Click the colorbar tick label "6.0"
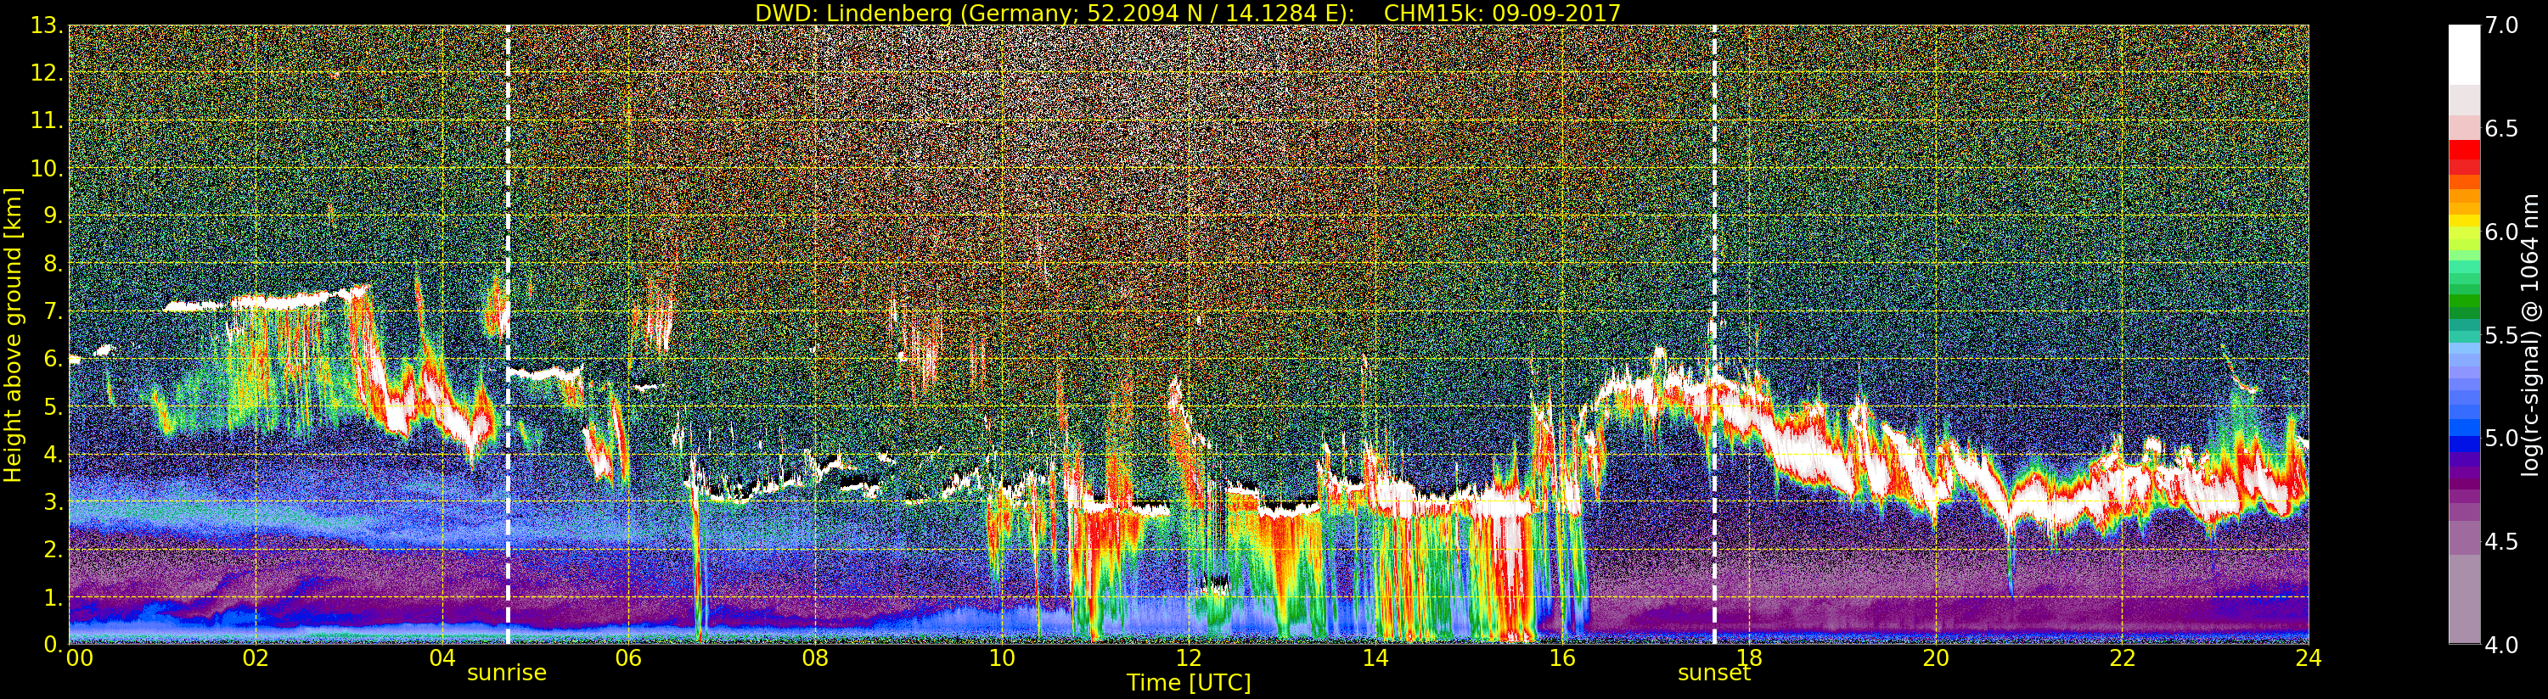This screenshot has width=2548, height=699. click(2501, 232)
